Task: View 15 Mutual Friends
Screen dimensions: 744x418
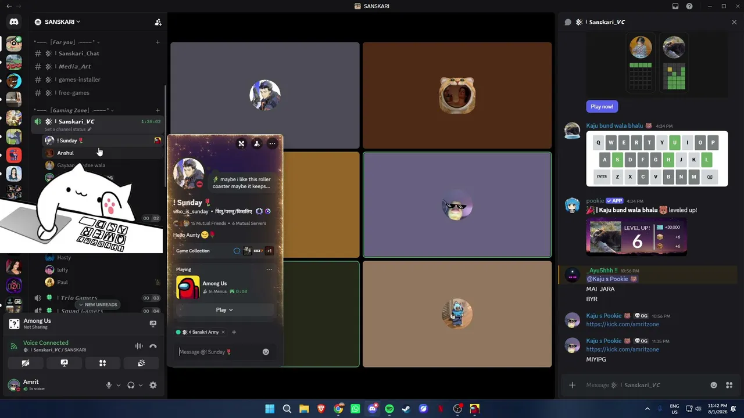Action: pos(208,224)
